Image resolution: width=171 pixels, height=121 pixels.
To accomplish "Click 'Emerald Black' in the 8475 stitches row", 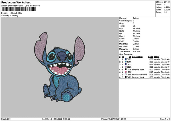I will pos(138,77).
